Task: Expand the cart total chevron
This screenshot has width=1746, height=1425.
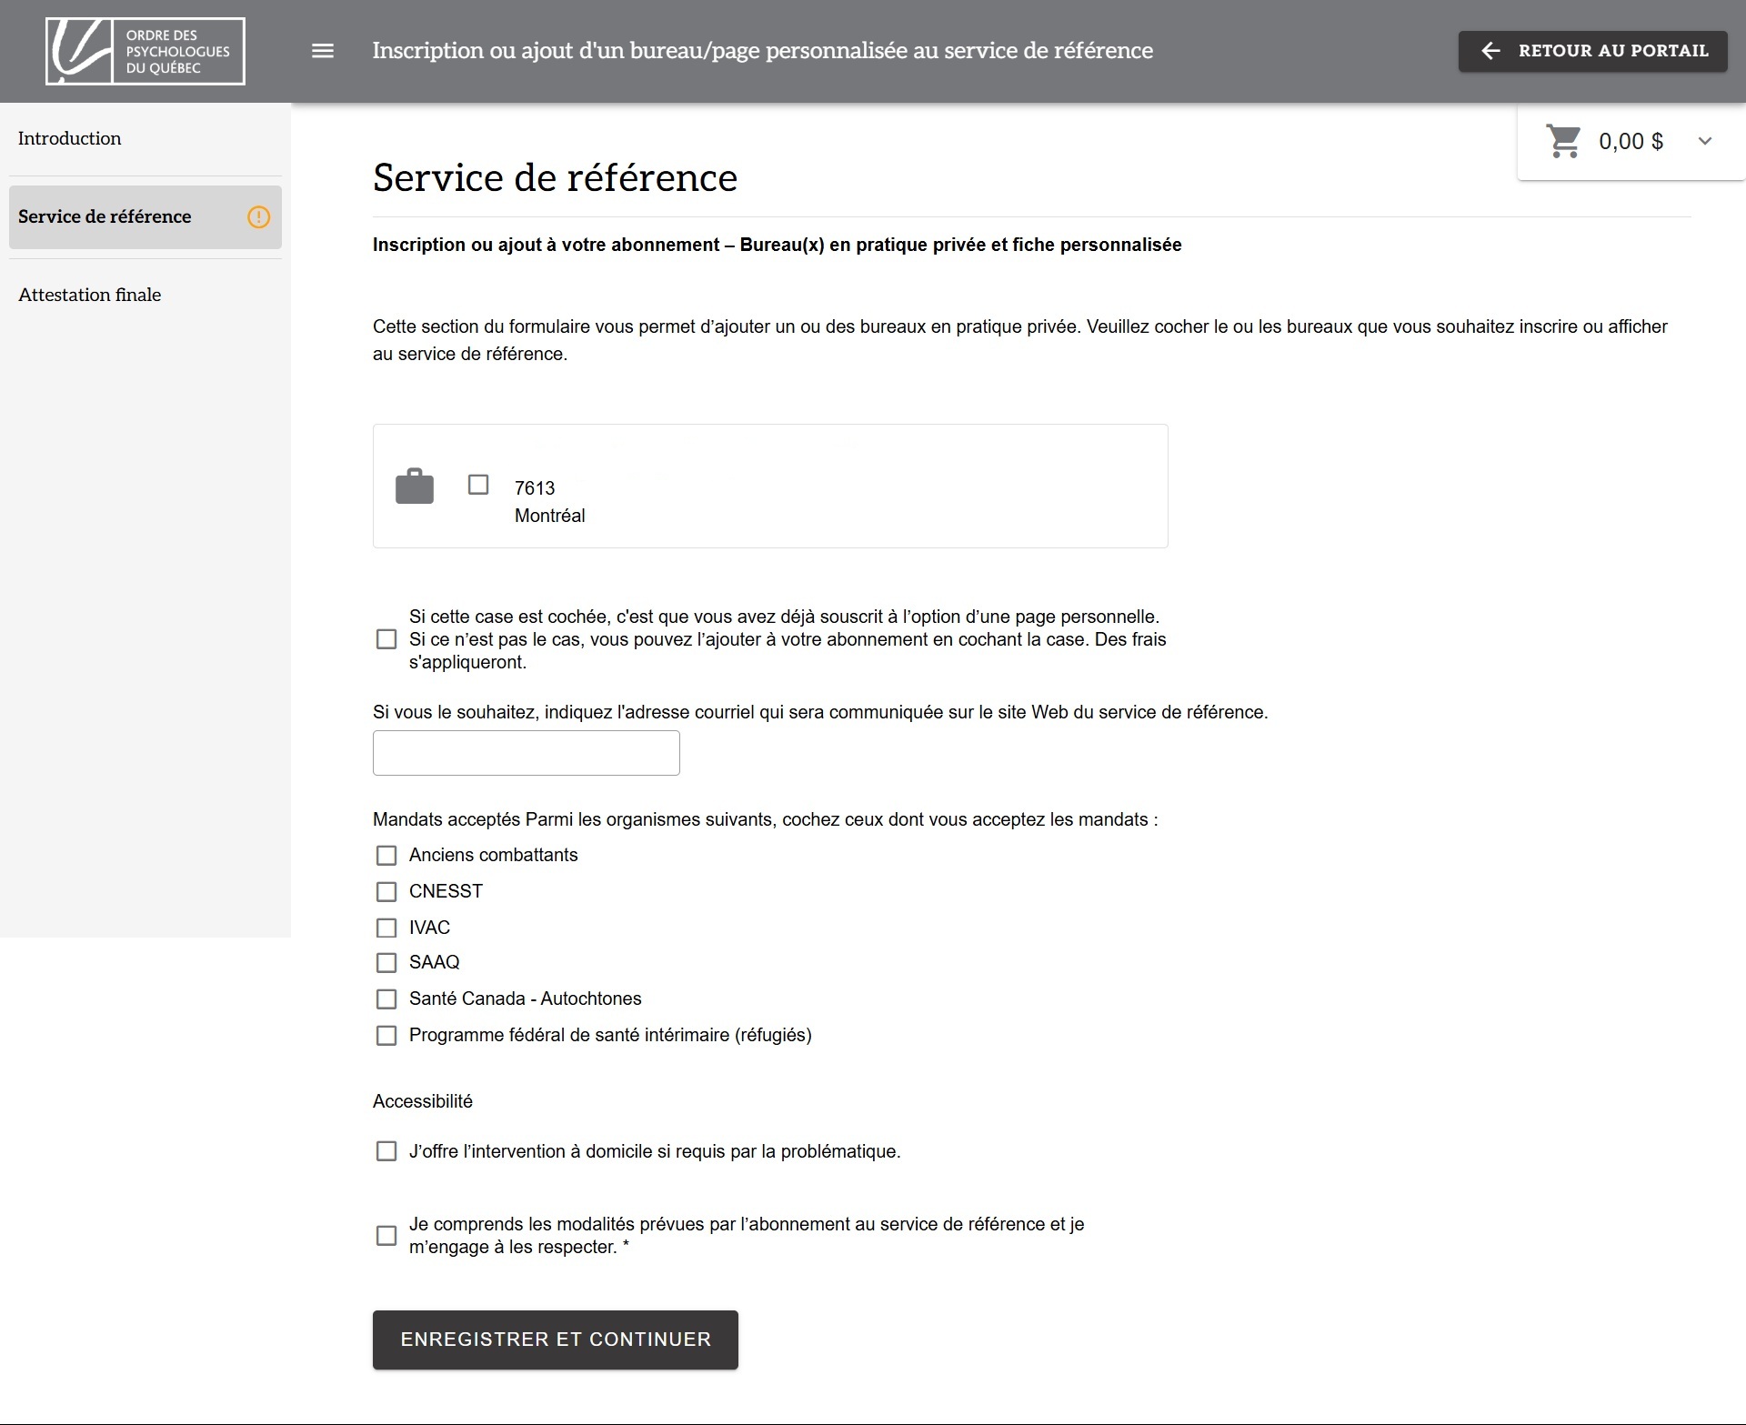Action: coord(1705,141)
